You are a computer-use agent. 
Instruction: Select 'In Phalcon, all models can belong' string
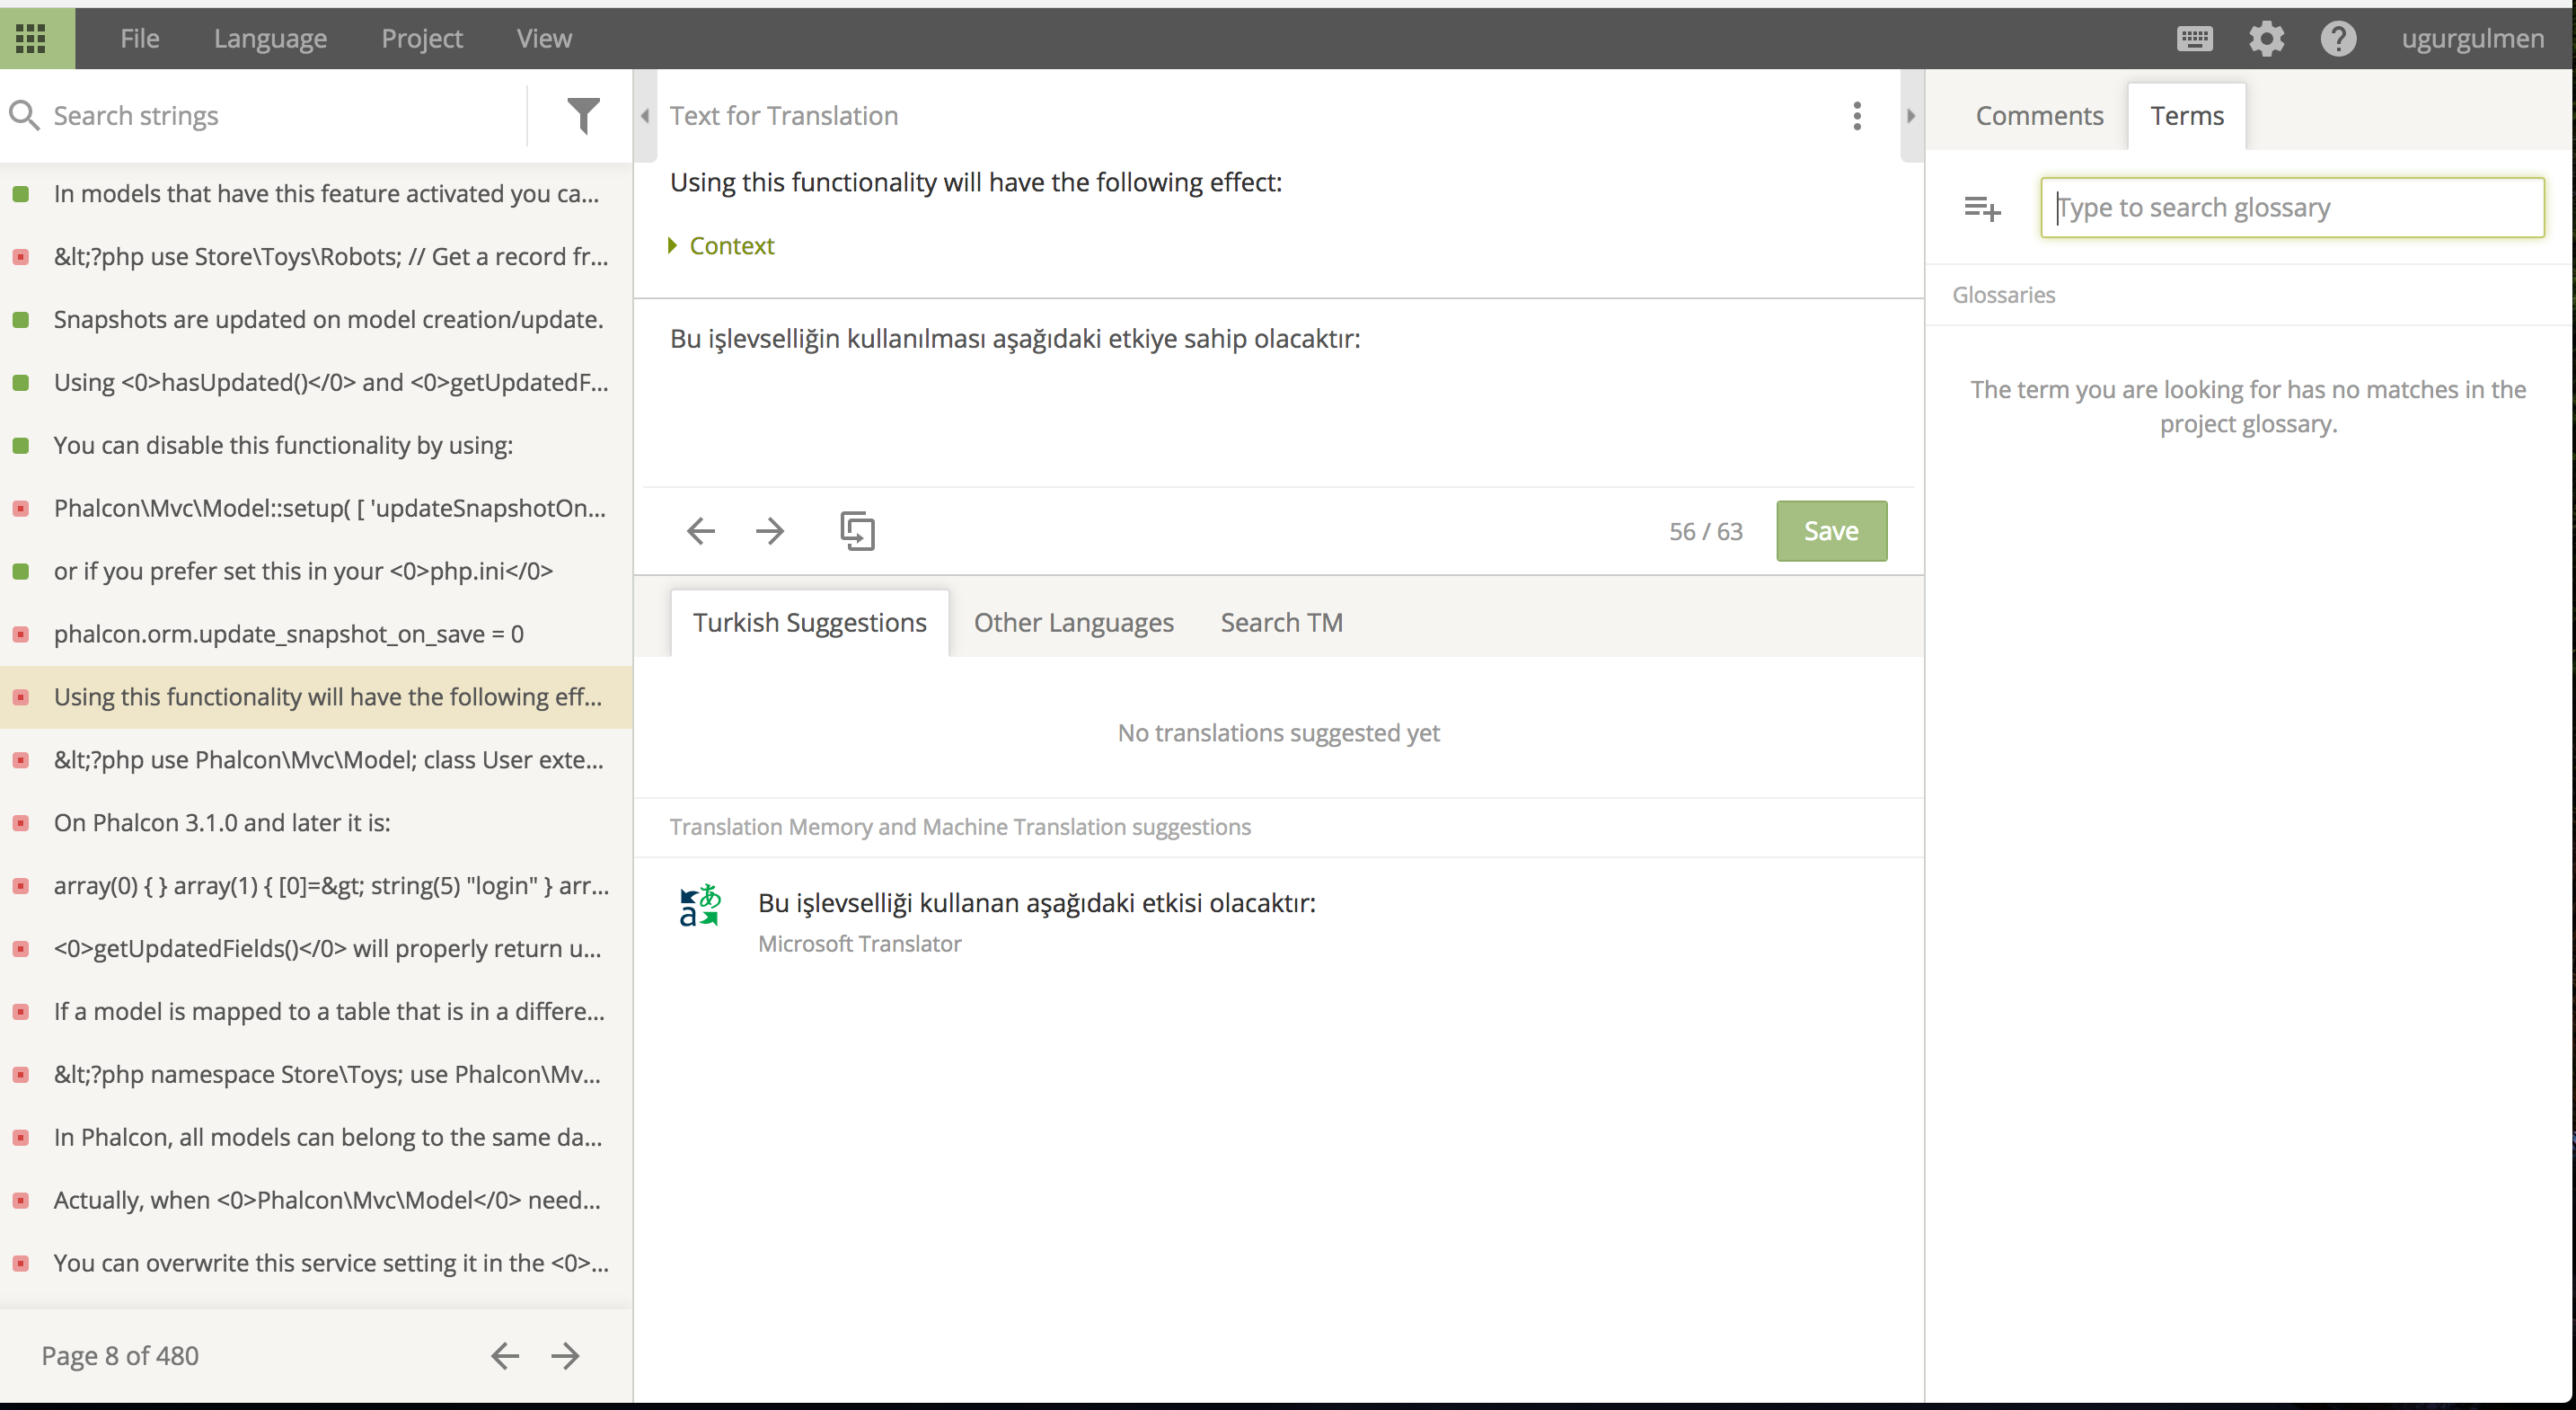click(316, 1138)
